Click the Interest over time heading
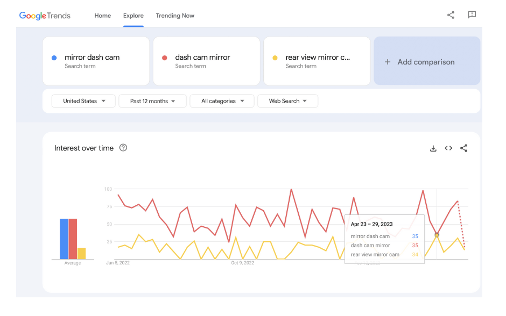This screenshot has height=316, width=506. click(x=84, y=148)
